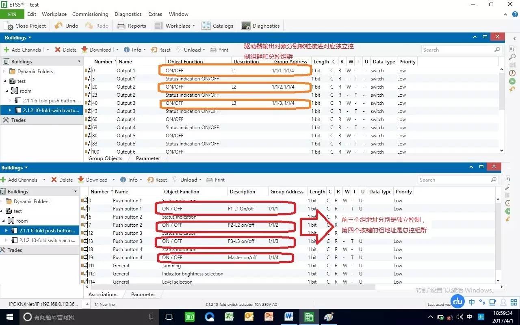Launch Diagnostics from the main toolbar
520x325 pixels.
pos(260,26)
